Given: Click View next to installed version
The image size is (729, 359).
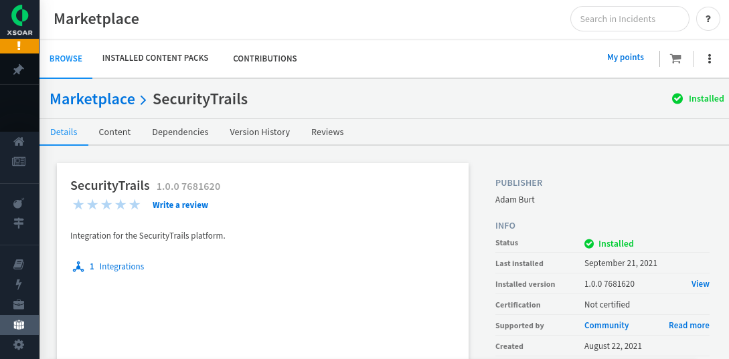Looking at the screenshot, I should pos(700,283).
